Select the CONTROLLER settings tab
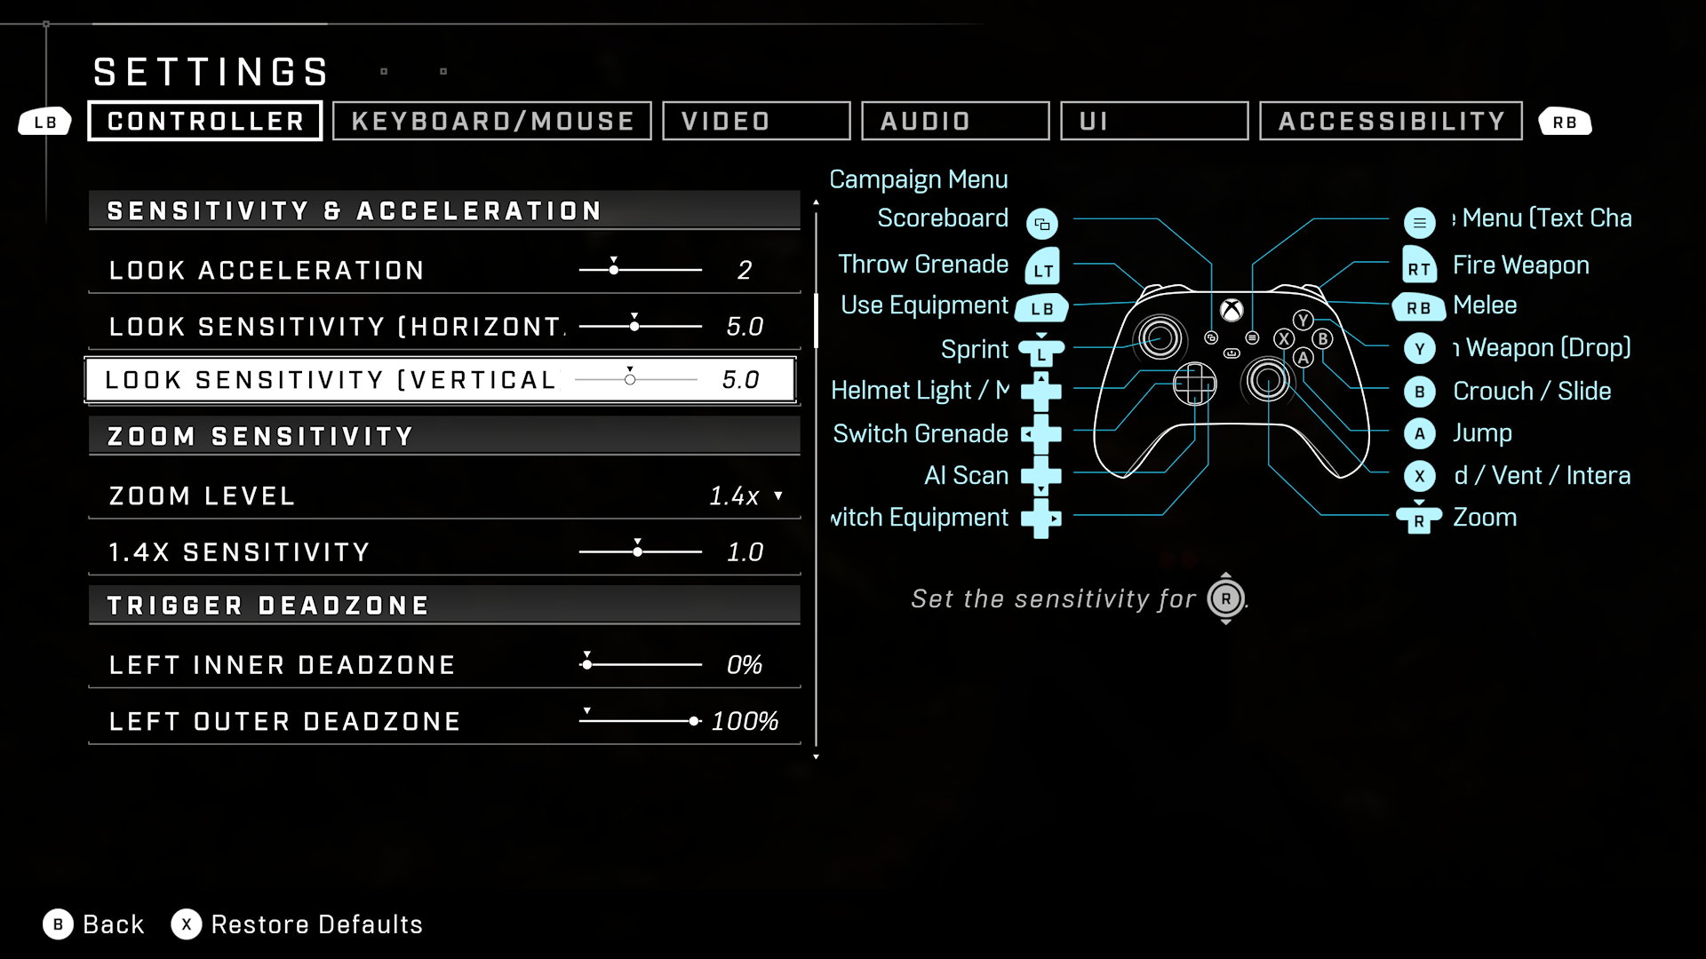1706x959 pixels. point(205,122)
